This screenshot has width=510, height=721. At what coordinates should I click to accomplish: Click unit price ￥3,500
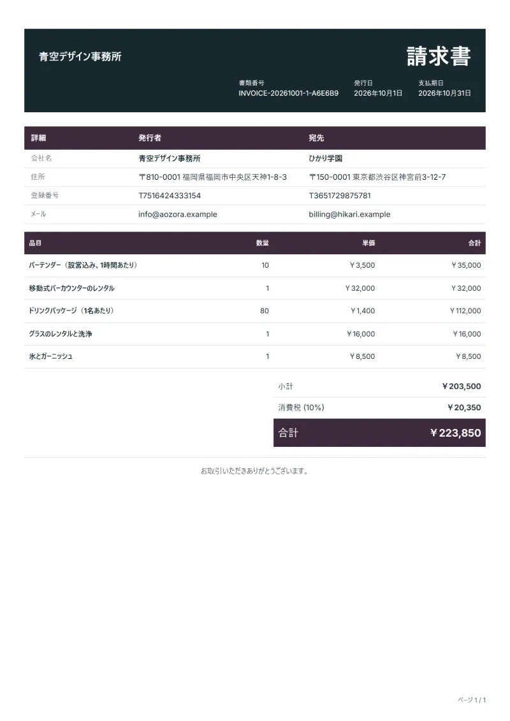point(362,265)
